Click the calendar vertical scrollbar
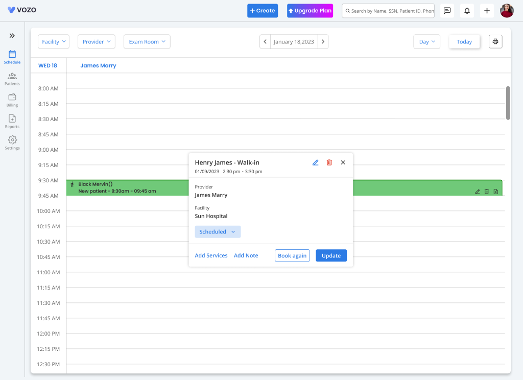Image resolution: width=523 pixels, height=380 pixels. [508, 103]
